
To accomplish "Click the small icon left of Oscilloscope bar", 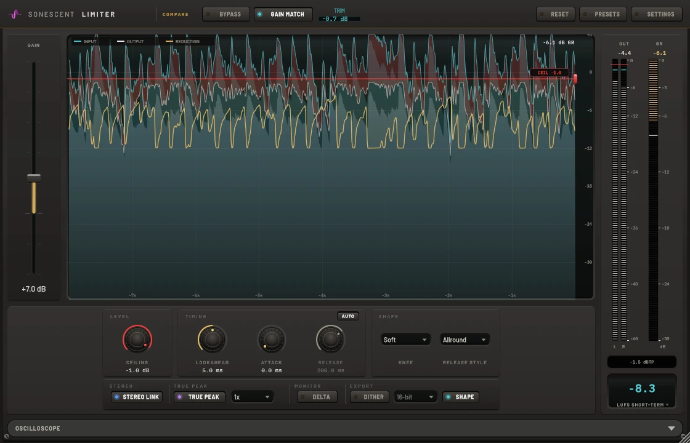I will (x=6, y=436).
